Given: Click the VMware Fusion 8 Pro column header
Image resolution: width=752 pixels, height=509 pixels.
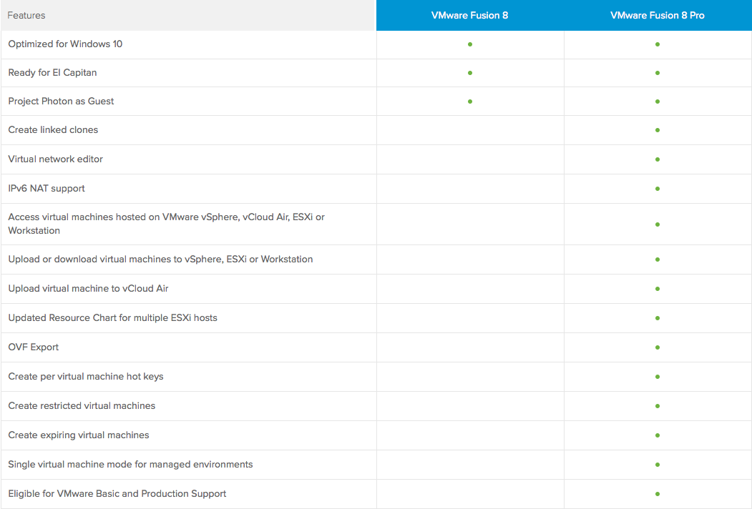Looking at the screenshot, I should pyautogui.click(x=658, y=15).
